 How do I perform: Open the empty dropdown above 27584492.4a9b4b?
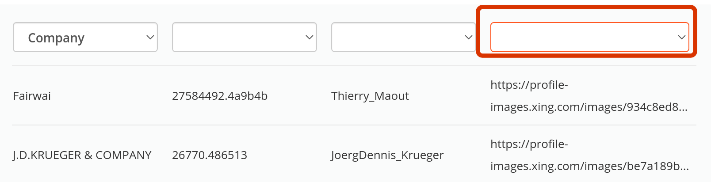point(244,38)
